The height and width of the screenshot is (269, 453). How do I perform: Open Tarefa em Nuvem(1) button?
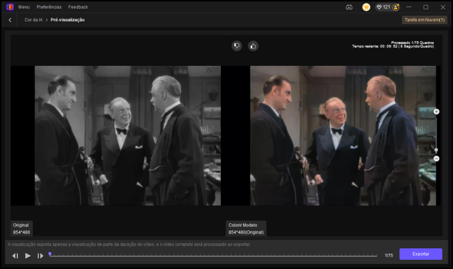(x=425, y=20)
